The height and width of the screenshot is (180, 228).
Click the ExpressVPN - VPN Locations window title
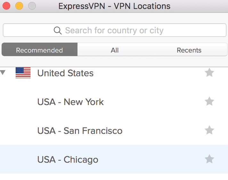click(x=114, y=6)
